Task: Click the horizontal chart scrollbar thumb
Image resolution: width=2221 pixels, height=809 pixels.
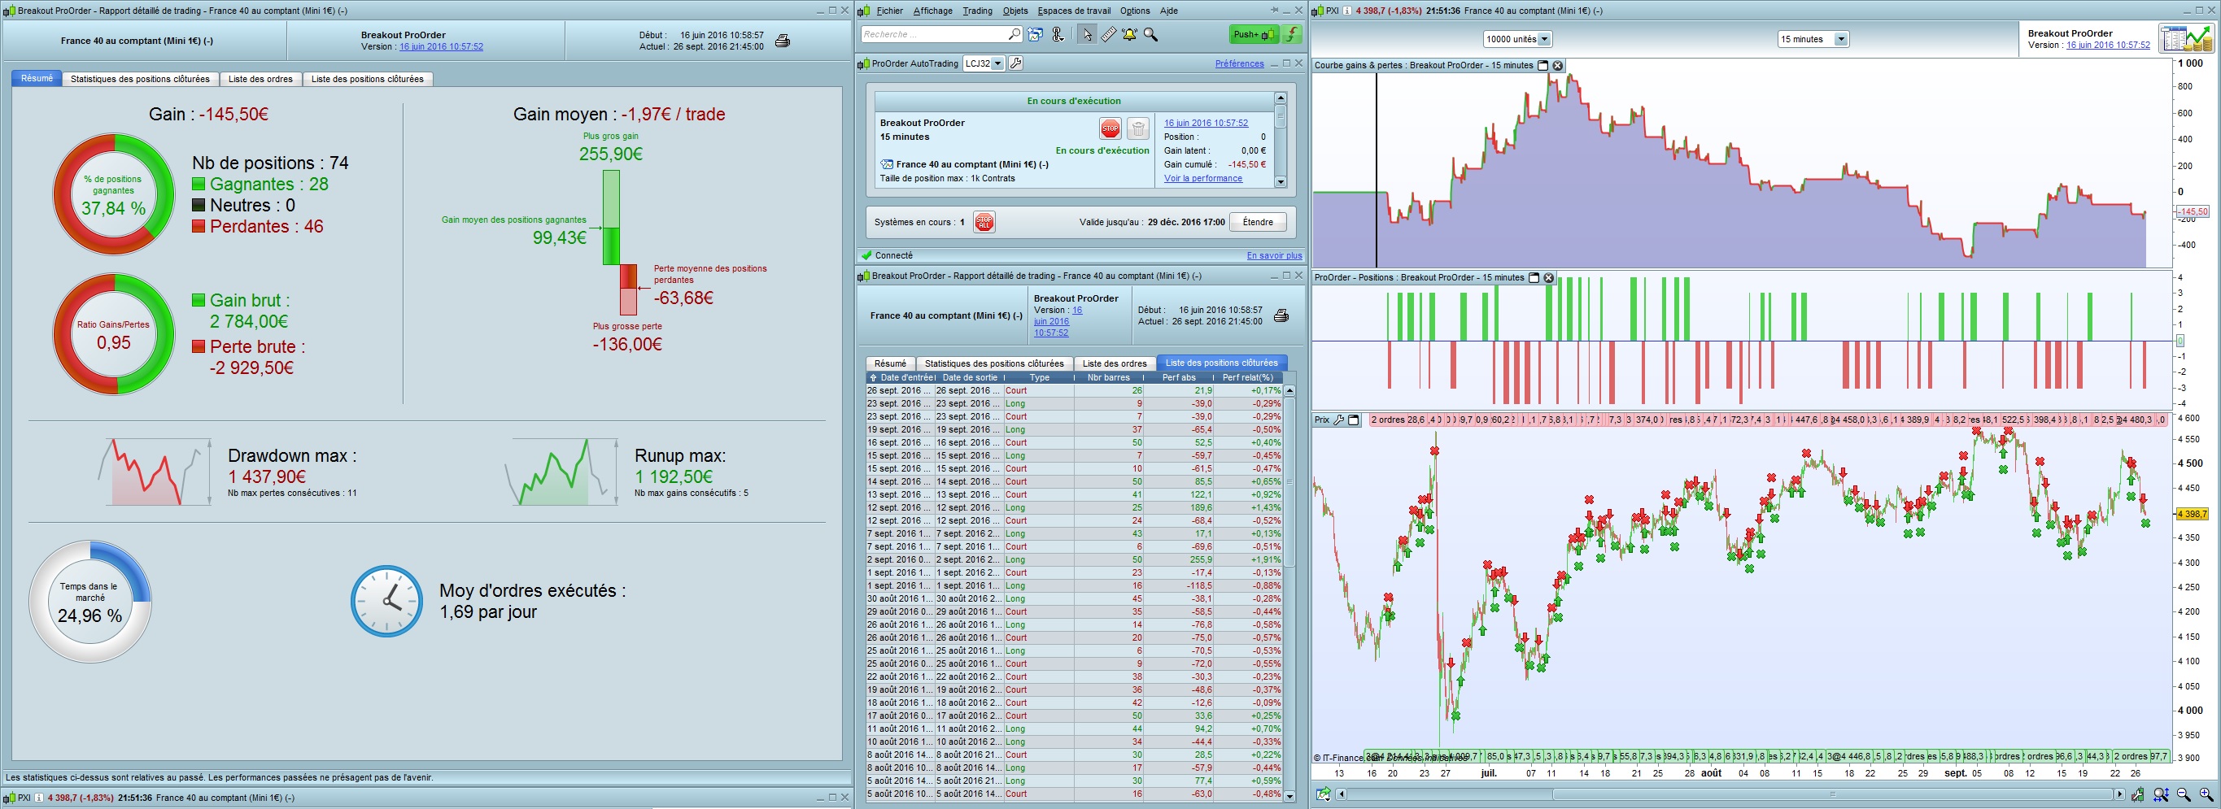Action: pyautogui.click(x=1832, y=794)
